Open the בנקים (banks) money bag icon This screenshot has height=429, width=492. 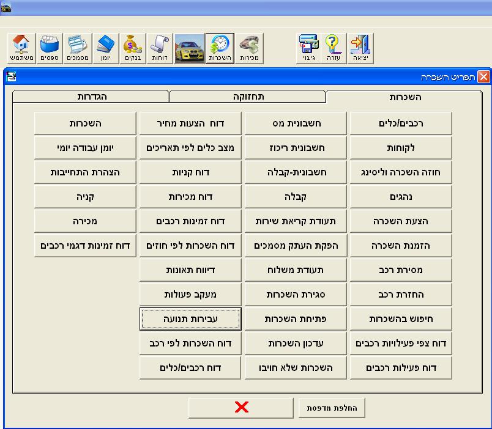(133, 48)
